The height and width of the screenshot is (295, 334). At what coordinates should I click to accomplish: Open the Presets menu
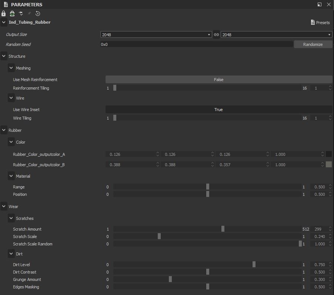click(320, 22)
